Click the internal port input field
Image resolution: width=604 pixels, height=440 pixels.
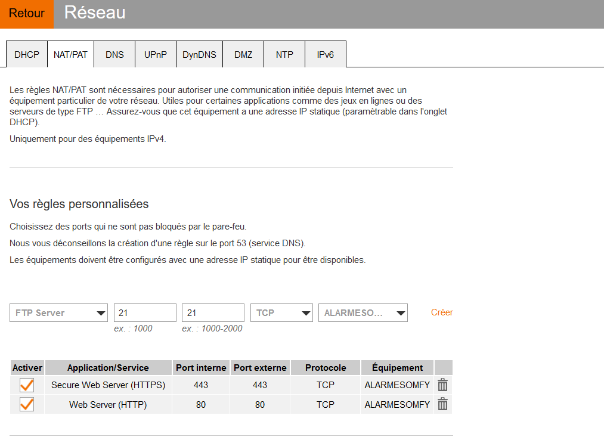[x=145, y=313]
